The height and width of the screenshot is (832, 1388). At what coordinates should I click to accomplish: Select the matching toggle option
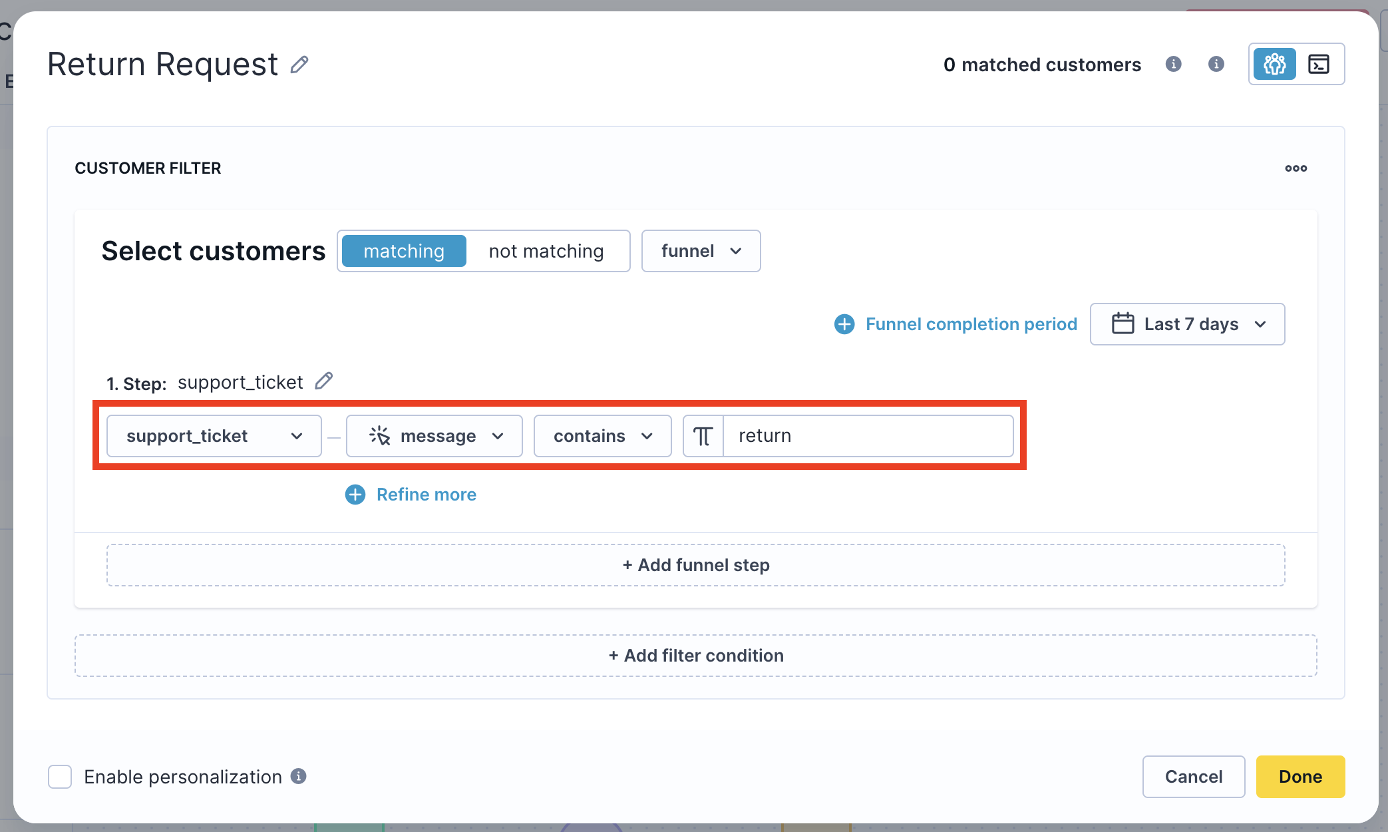tap(404, 251)
